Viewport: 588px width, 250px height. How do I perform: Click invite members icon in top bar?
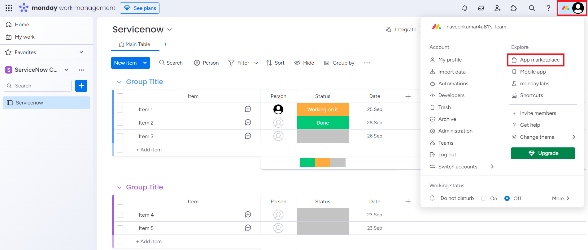click(498, 8)
